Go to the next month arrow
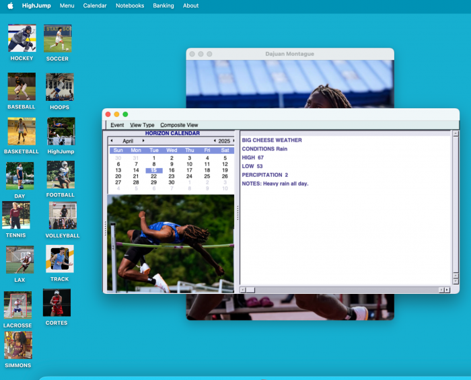This screenshot has width=471, height=380. coord(143,141)
